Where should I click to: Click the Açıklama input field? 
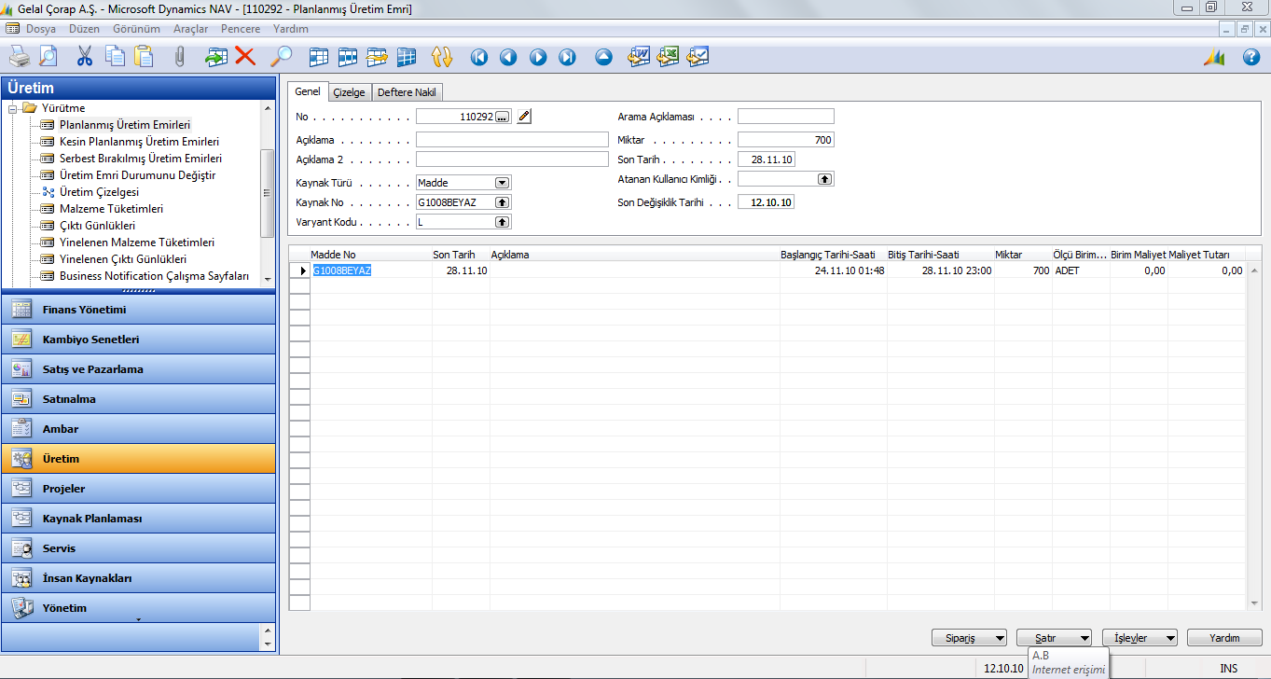point(512,140)
